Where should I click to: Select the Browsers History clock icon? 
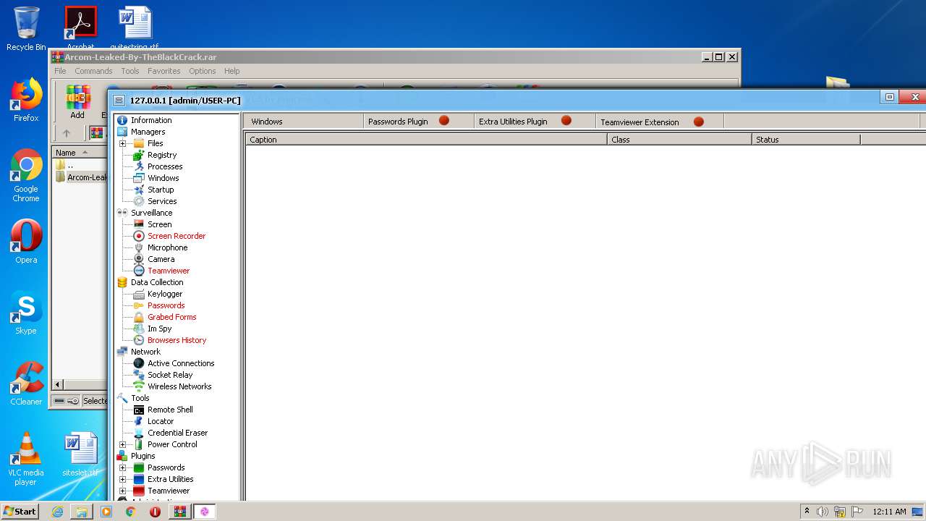139,340
